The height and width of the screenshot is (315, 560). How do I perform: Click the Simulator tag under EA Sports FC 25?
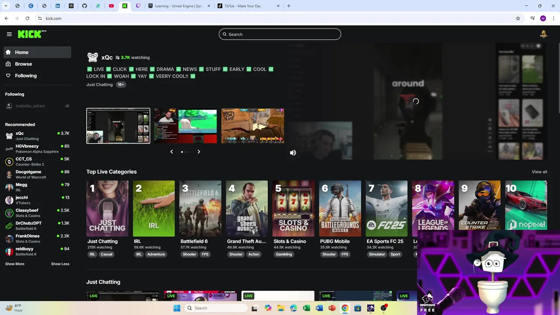(377, 254)
